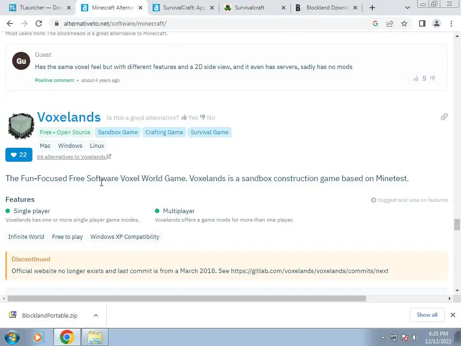The image size is (461, 346).
Task: Close the Minecraft Alternatives tab
Action: [140, 8]
